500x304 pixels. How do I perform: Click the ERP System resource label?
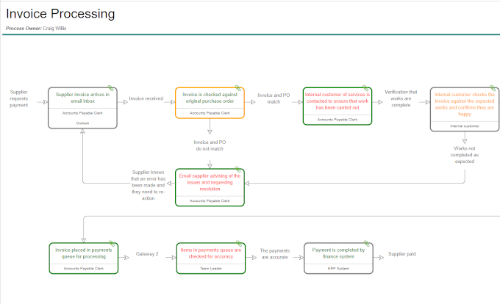click(338, 269)
